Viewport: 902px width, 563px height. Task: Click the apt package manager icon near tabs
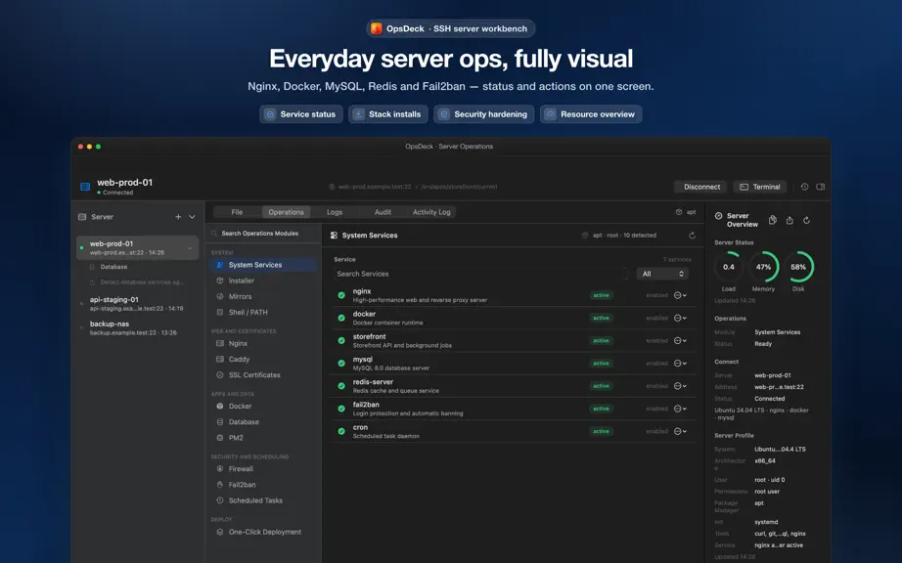pyautogui.click(x=679, y=212)
